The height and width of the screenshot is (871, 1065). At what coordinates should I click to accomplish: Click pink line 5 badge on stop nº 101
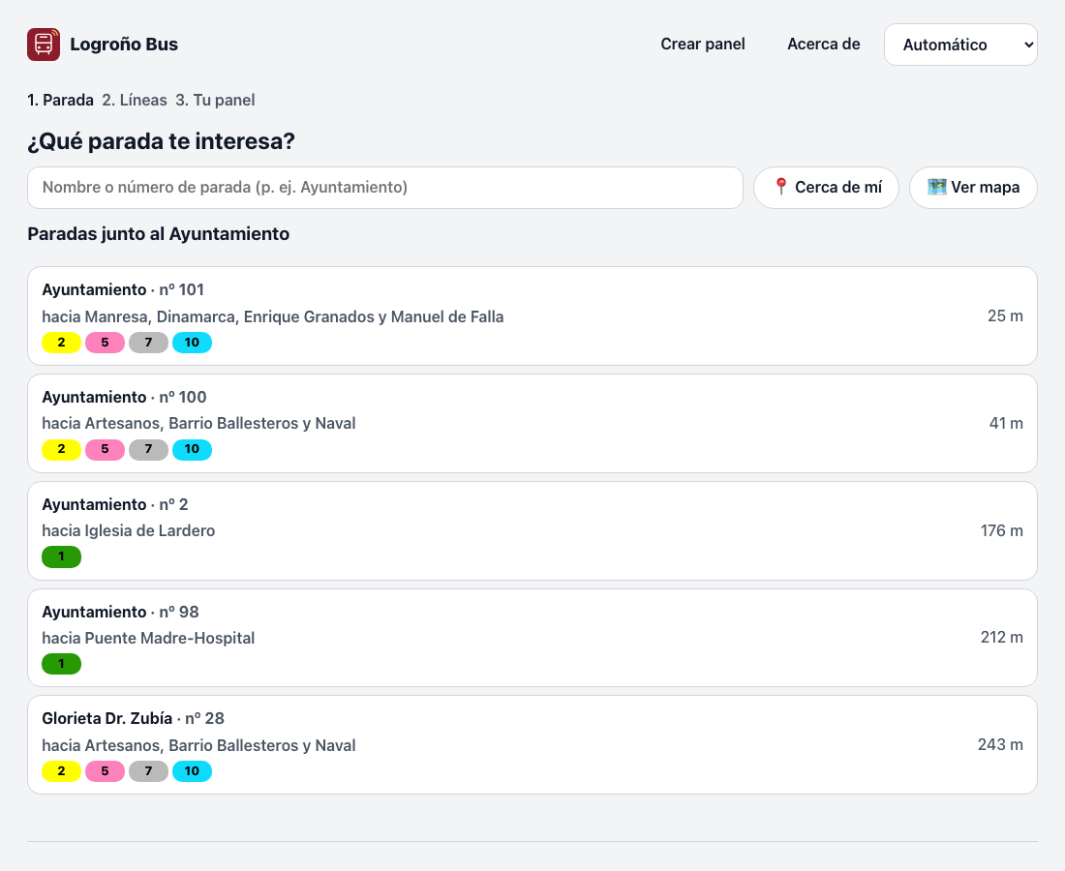(105, 343)
